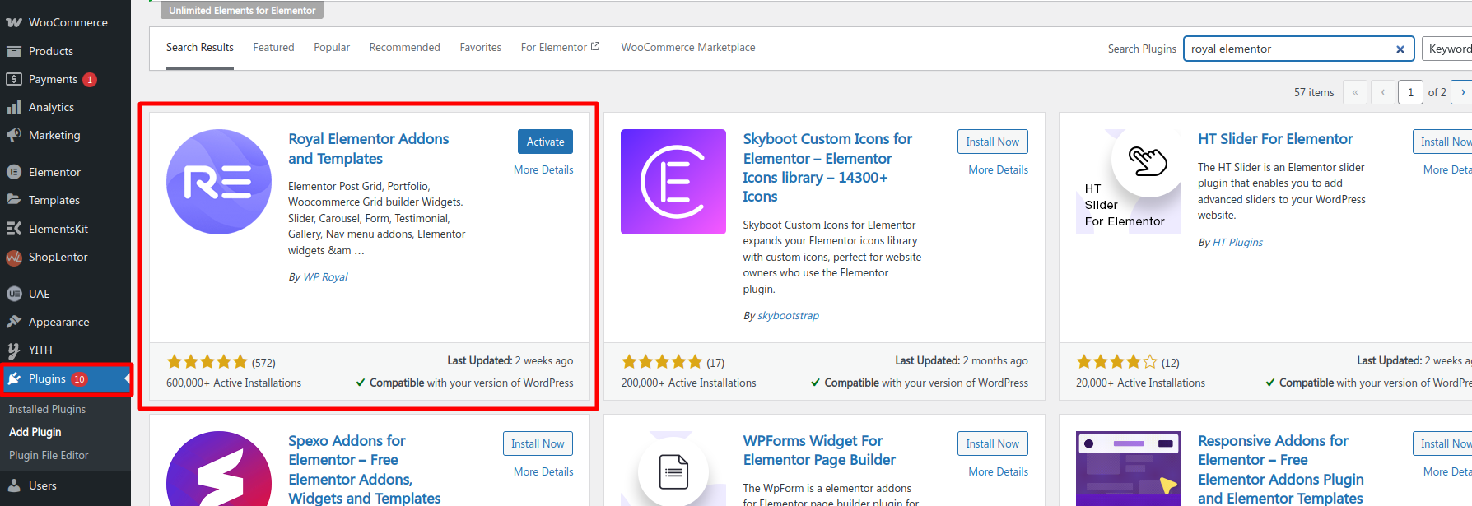Click the Plugins plug icon
This screenshot has width=1472, height=506.
[x=14, y=378]
